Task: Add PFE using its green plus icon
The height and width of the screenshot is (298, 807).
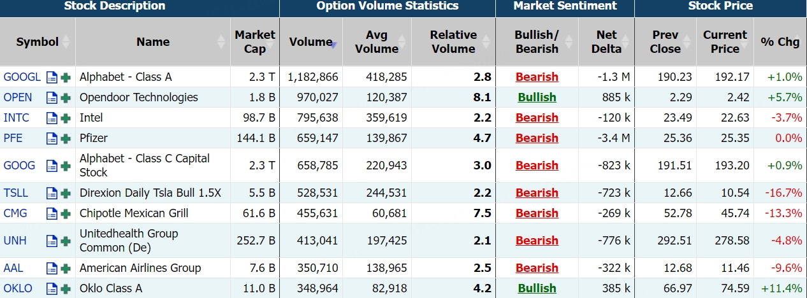Action: [x=66, y=139]
